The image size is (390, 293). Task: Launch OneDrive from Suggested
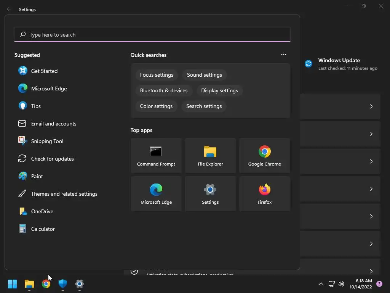click(42, 211)
